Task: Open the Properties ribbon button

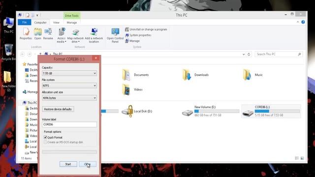Action: 26,34
